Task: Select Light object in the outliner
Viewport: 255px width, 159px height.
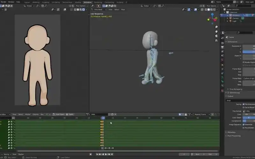Action: [234, 21]
